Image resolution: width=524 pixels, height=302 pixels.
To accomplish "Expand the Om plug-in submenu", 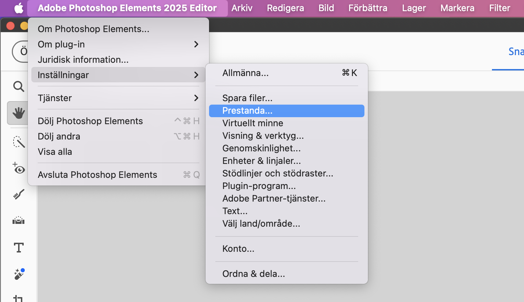I will point(118,44).
